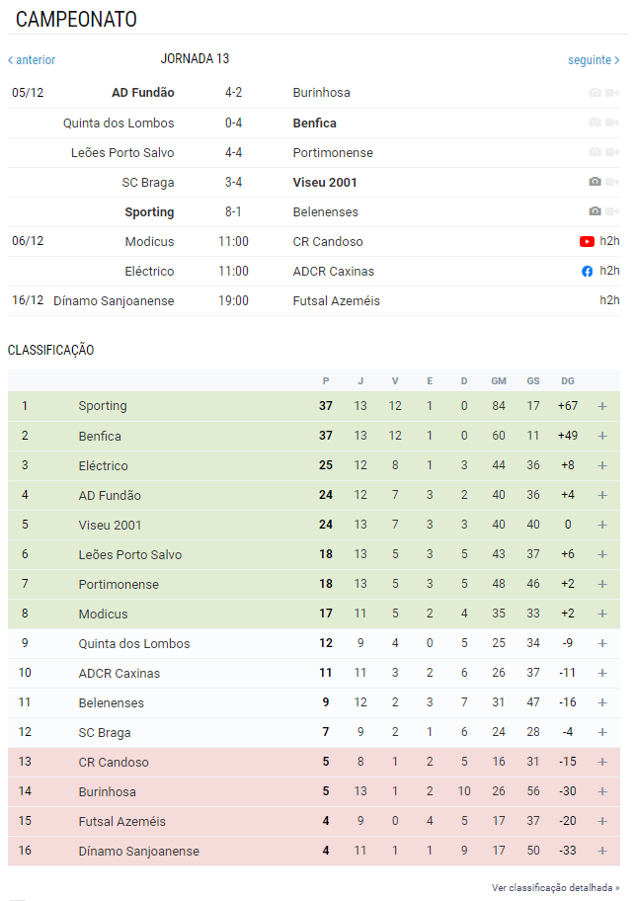Click camera icon for AD Fundão vs Burinhosa
This screenshot has width=636, height=901.
pos(596,93)
